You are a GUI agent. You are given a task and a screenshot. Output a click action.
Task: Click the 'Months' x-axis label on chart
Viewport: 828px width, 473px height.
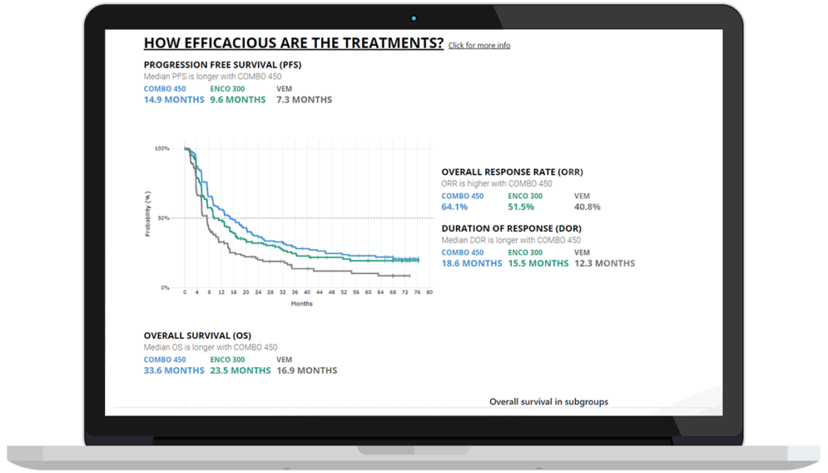pos(302,304)
